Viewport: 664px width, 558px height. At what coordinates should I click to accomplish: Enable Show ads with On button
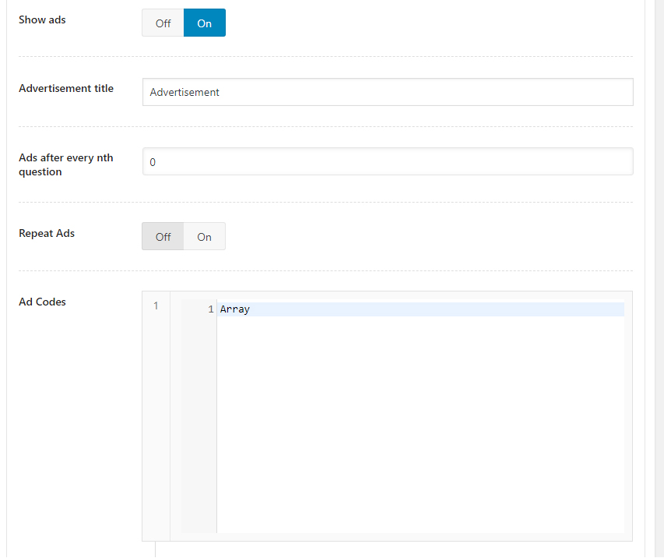pyautogui.click(x=204, y=23)
